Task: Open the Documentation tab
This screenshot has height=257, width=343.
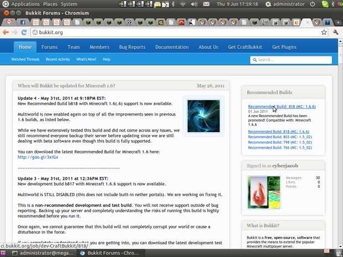Action: coord(172,47)
